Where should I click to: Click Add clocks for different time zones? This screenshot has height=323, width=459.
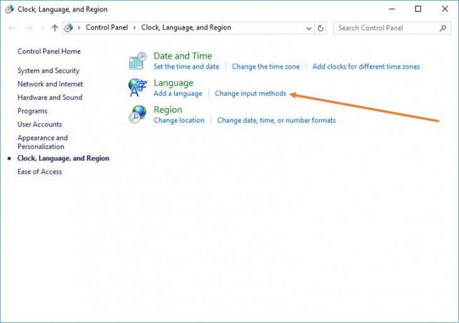366,66
